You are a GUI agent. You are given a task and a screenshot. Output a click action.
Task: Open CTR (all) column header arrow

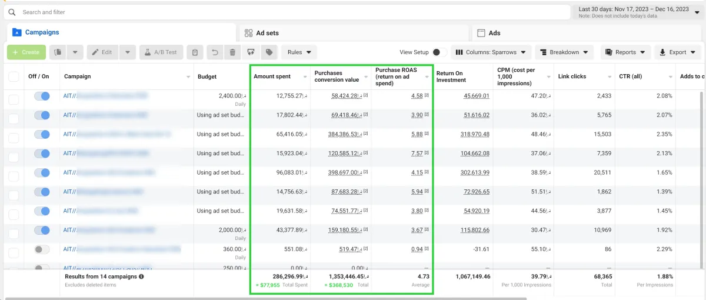point(670,77)
